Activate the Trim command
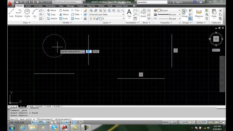The width and height of the screenshot is (233, 131). point(75,11)
